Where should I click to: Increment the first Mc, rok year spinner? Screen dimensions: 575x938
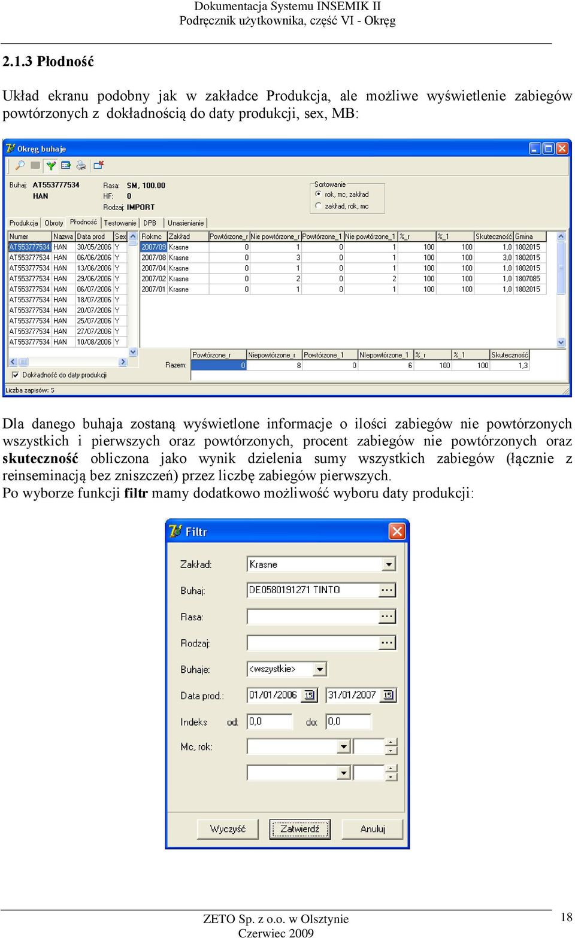click(391, 743)
